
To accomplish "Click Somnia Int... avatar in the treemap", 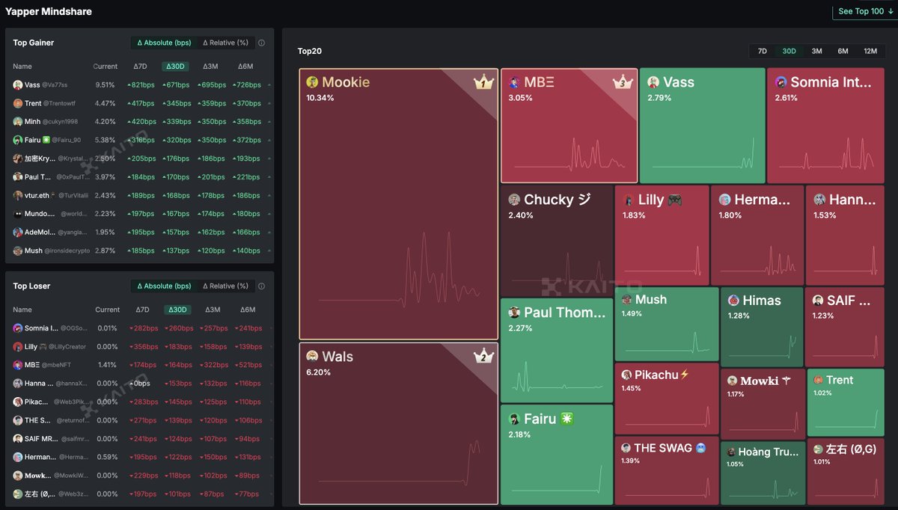I will pos(781,82).
